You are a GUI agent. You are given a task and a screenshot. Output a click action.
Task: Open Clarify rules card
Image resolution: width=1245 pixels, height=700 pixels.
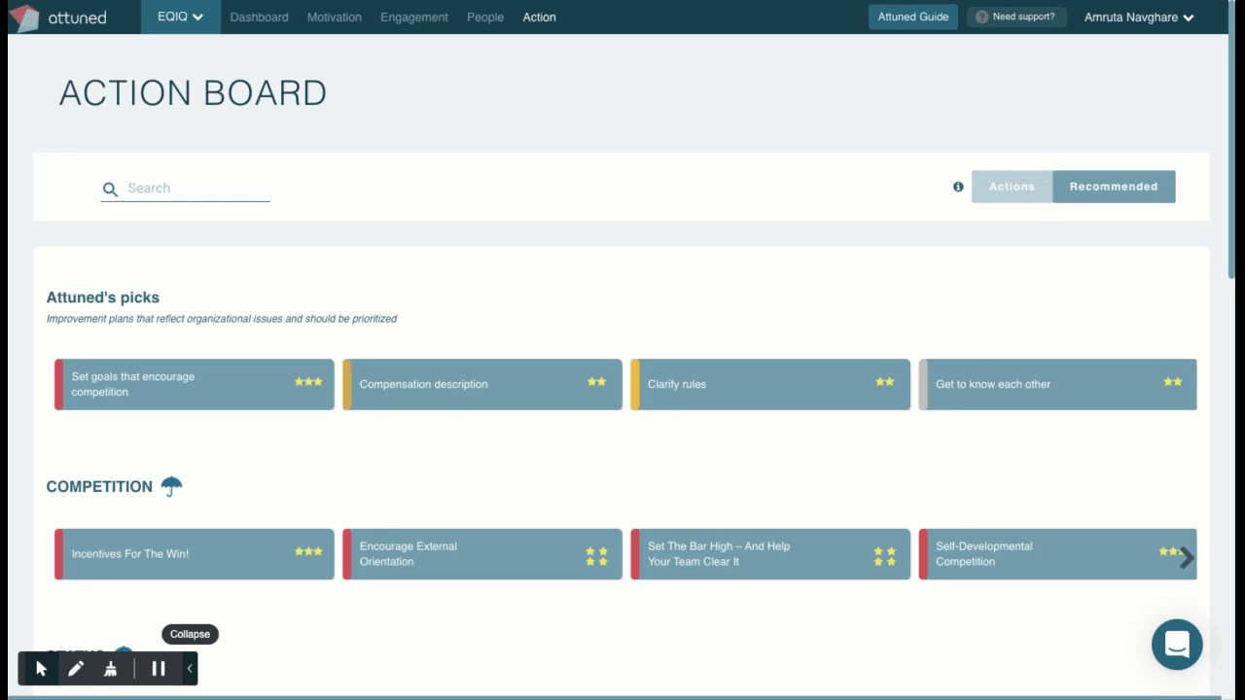770,384
